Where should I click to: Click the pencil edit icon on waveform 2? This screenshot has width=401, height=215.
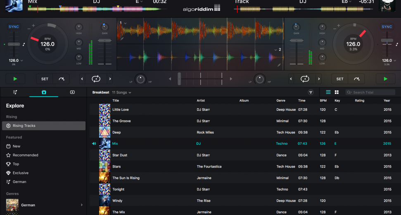point(279,65)
